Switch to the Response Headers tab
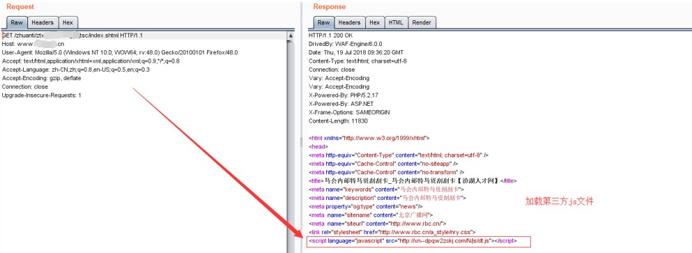692x253 pixels. (350, 22)
